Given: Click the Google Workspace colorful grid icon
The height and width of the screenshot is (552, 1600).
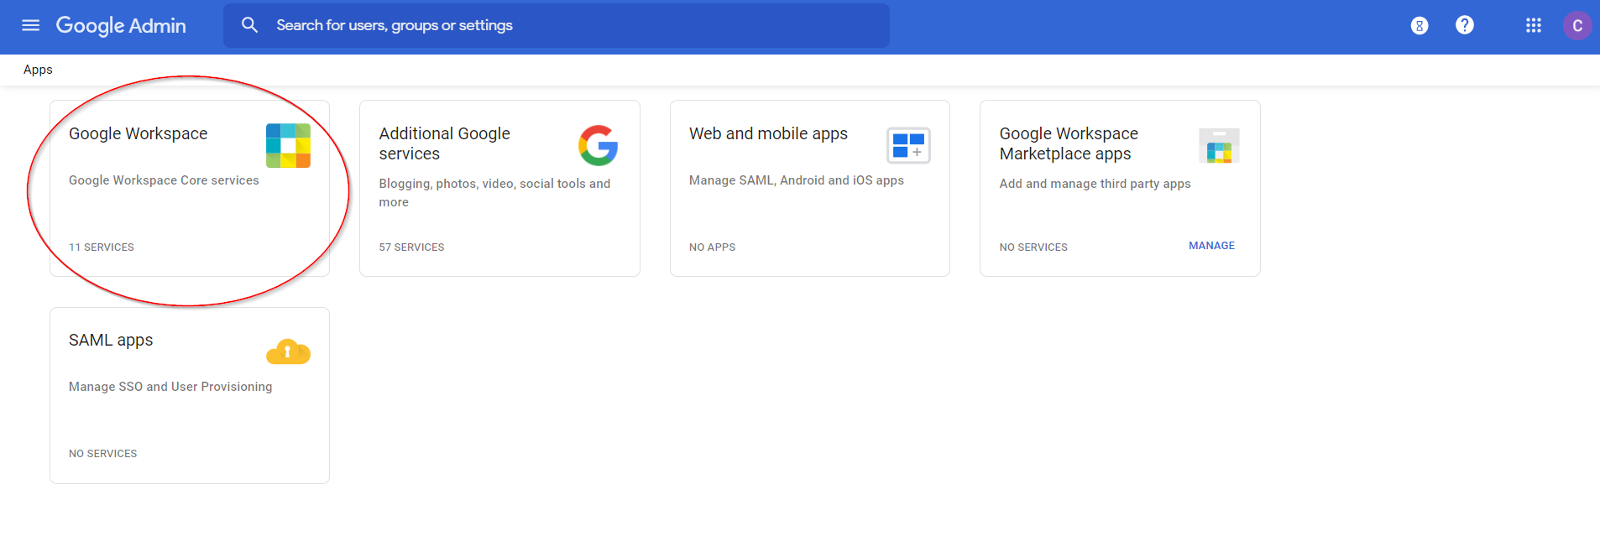Looking at the screenshot, I should 288,145.
